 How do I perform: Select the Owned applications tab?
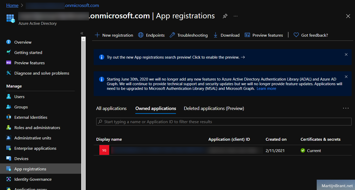tap(156, 108)
